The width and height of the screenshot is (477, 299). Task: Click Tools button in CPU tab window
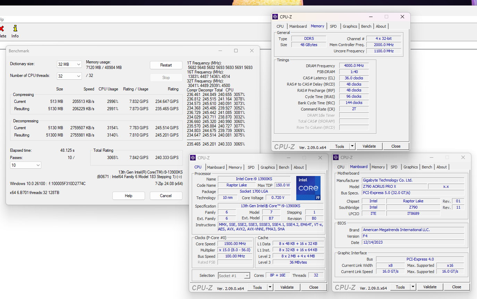click(x=257, y=287)
